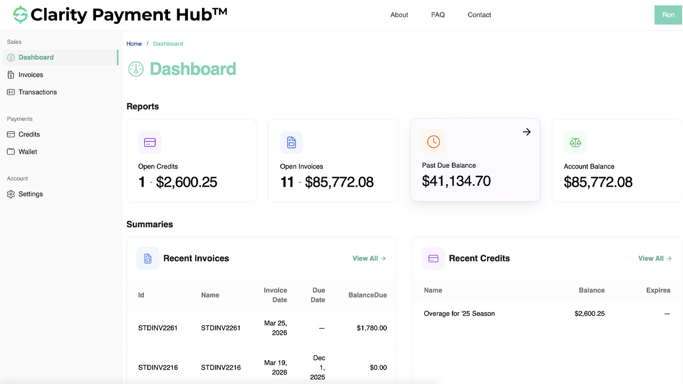Select the blue Open Invoices document icon
Screen dimensions: 683x384
291,142
